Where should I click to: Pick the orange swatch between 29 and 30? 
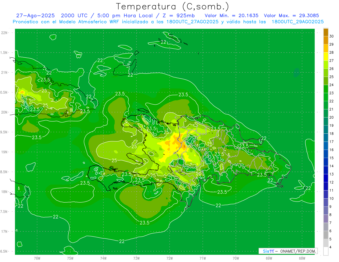coord(326,40)
